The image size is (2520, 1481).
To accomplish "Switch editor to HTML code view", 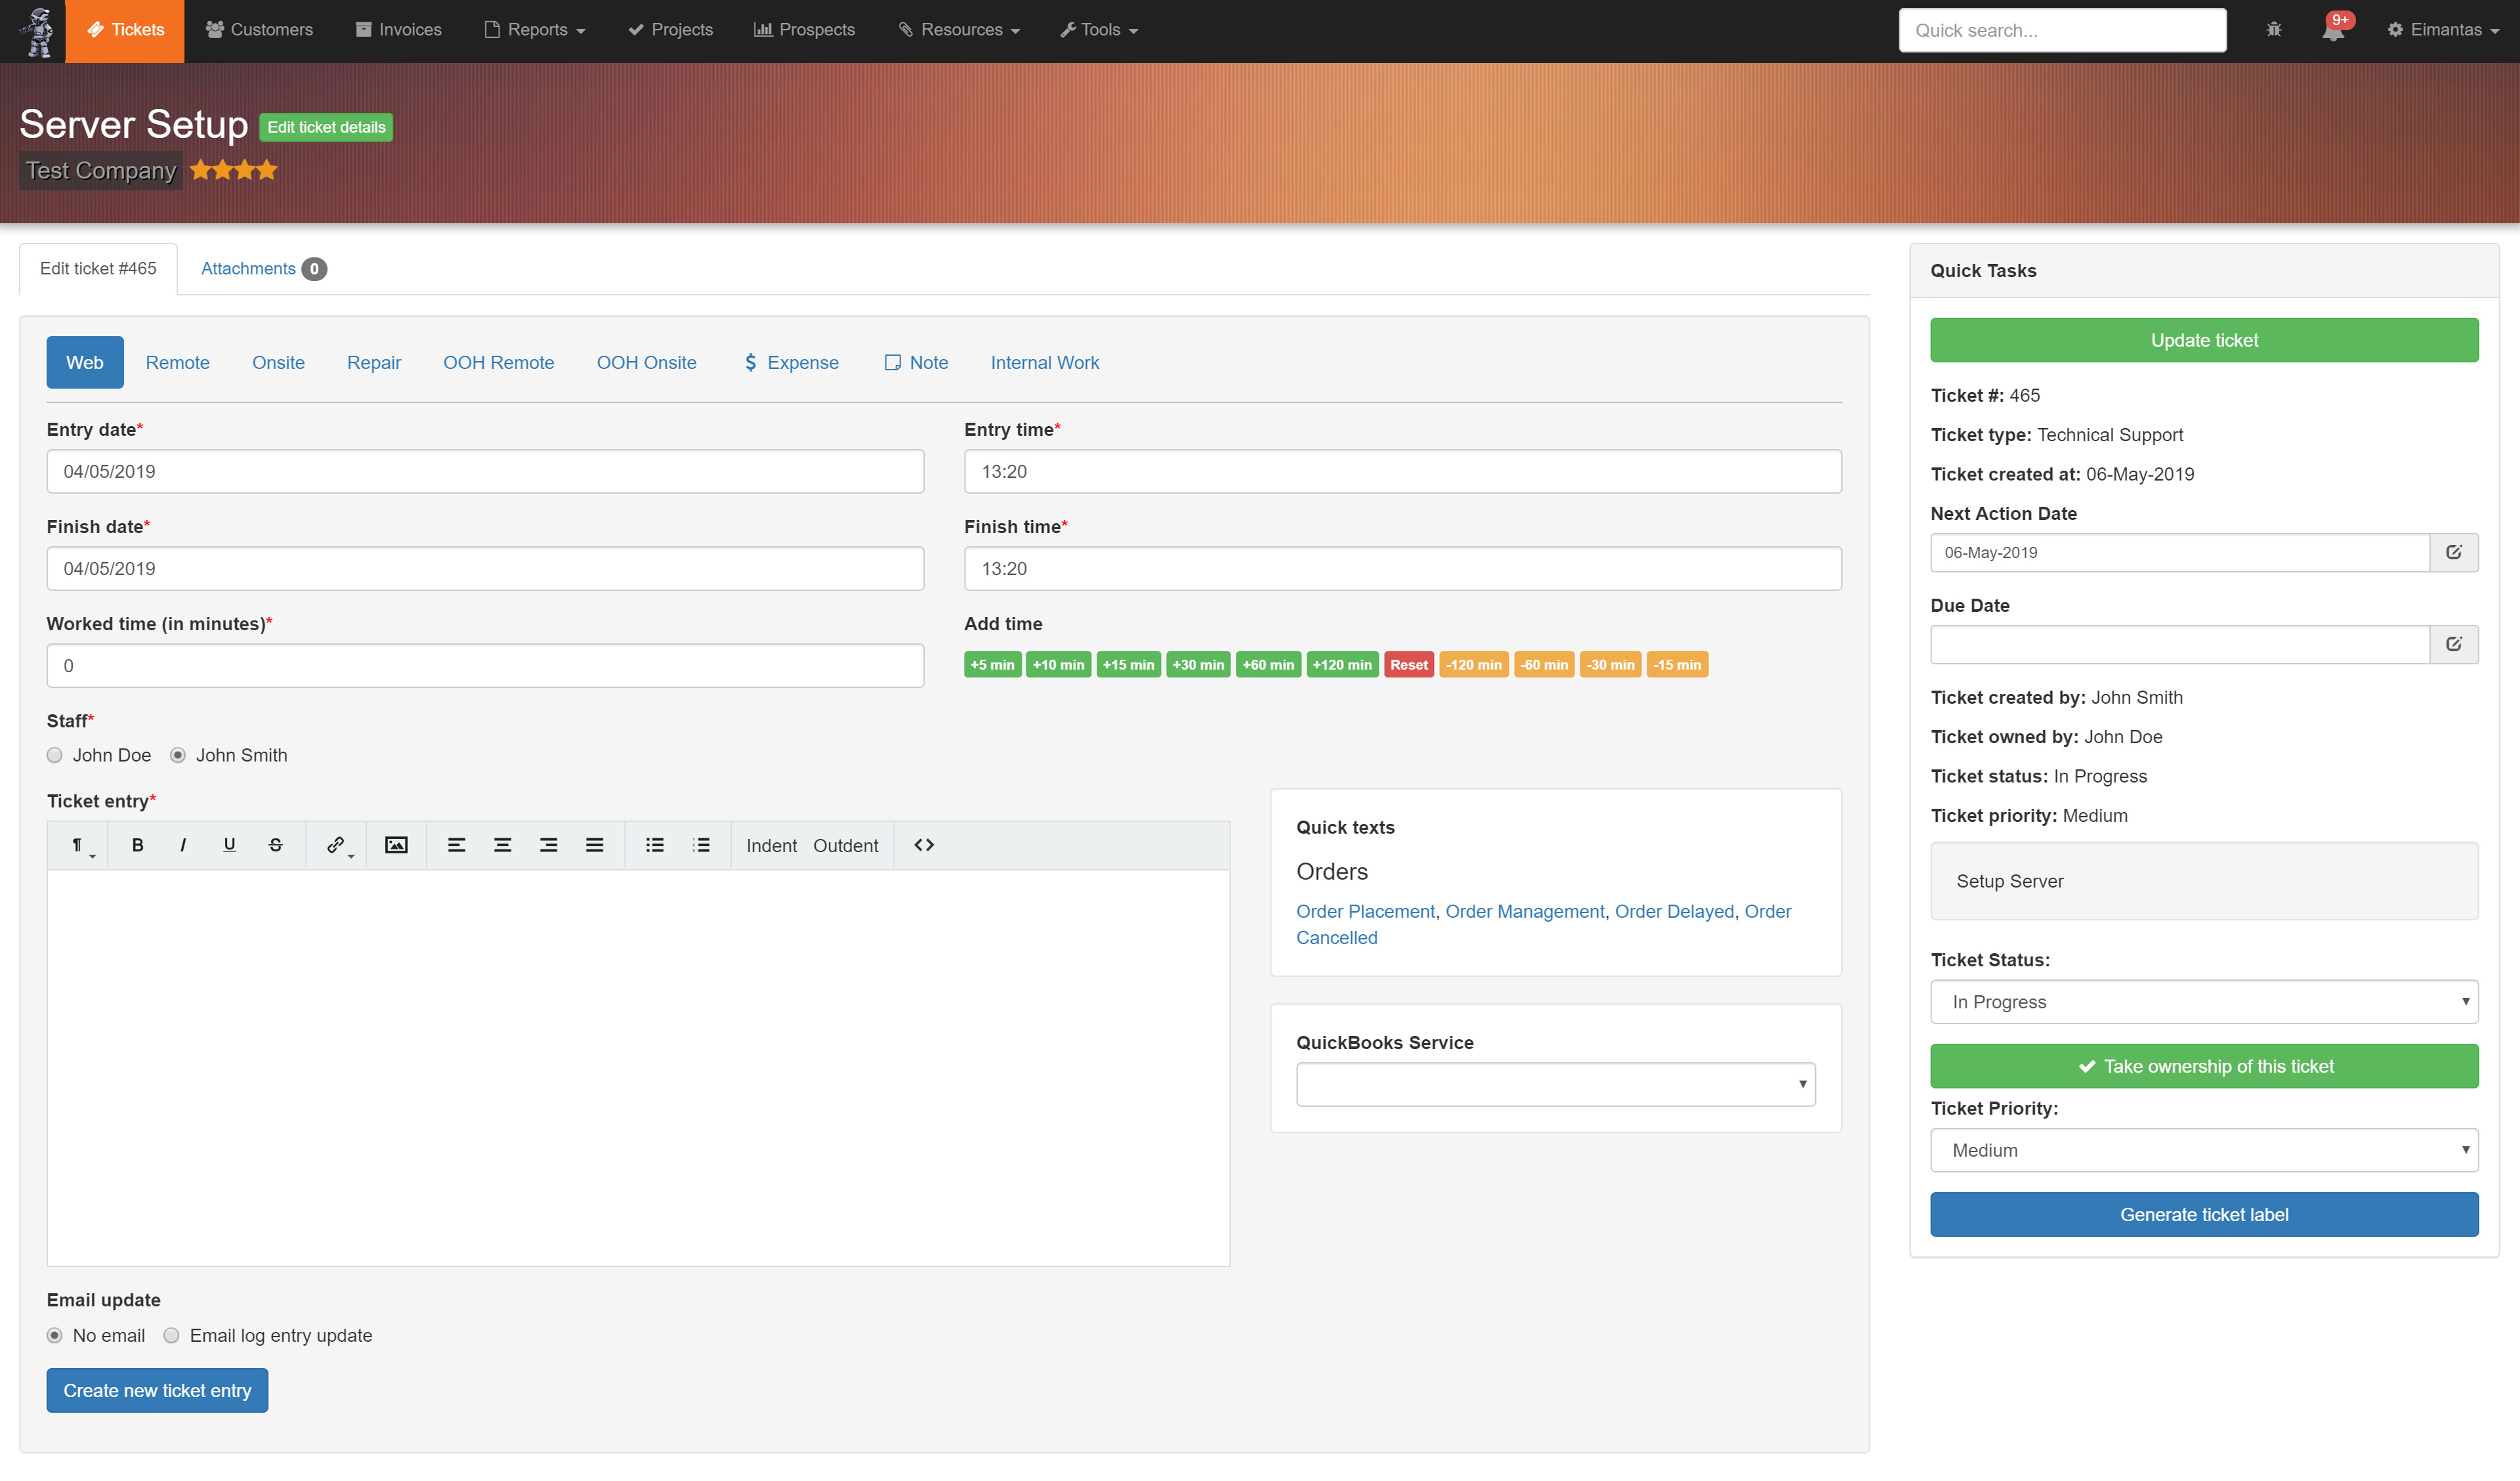I will click(x=924, y=845).
